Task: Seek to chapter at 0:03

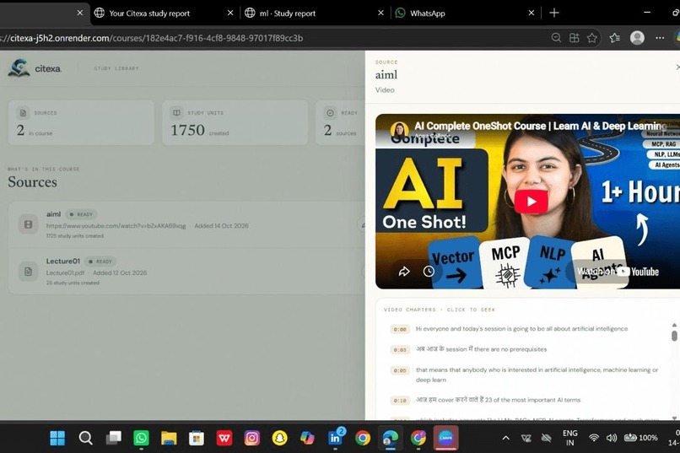Action: tap(399, 350)
